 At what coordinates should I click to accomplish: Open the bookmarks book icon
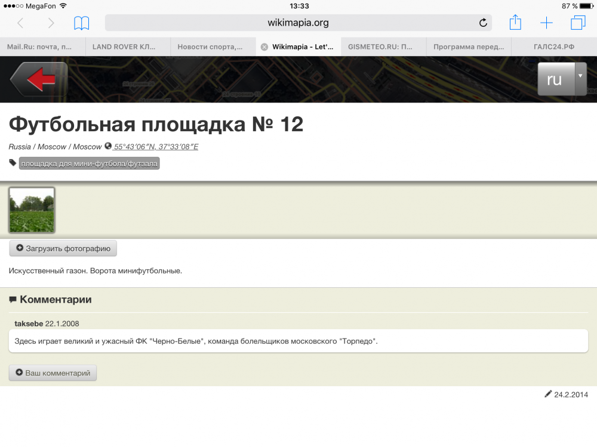(x=82, y=23)
